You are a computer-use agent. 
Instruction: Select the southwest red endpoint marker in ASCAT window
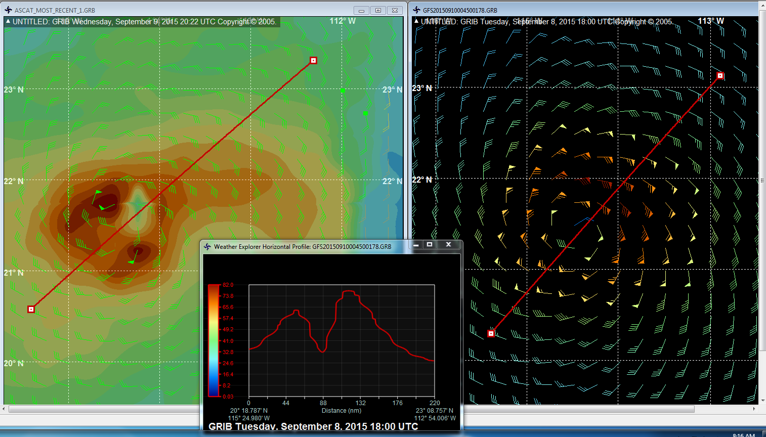point(30,309)
